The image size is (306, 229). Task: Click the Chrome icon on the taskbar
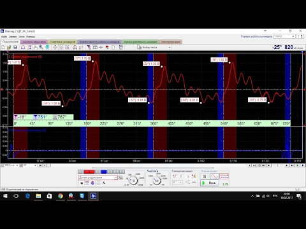coord(61,196)
